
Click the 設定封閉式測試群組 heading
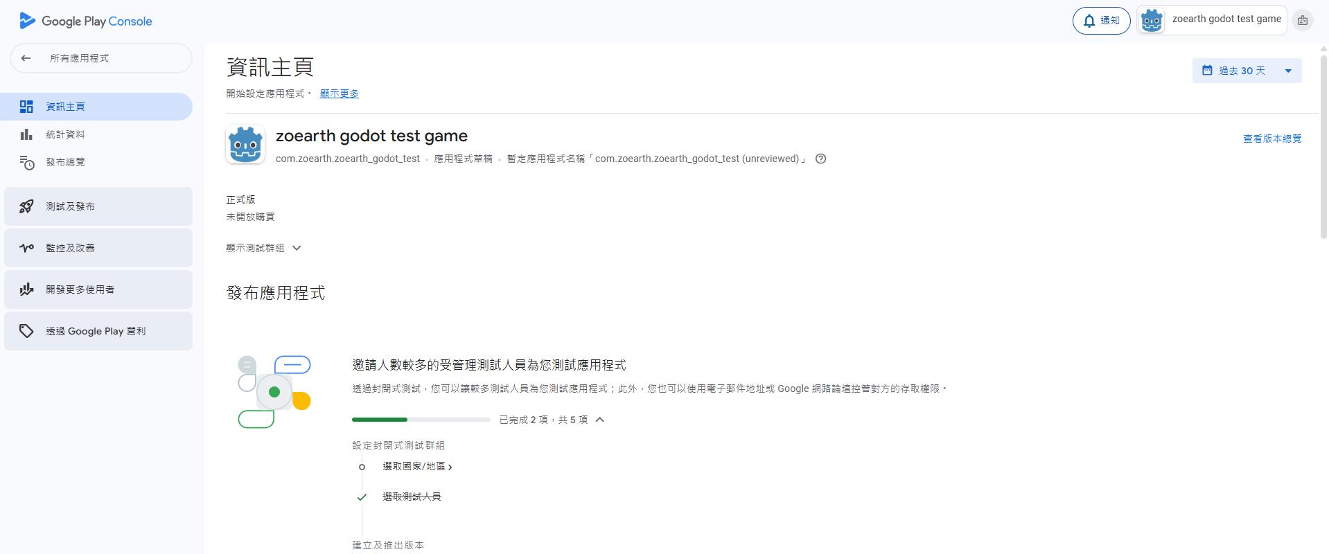[x=398, y=445]
